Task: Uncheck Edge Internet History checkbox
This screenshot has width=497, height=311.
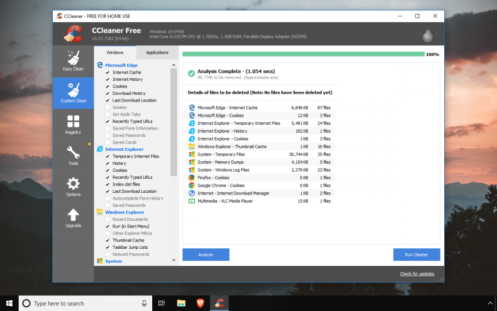Action: (x=108, y=79)
